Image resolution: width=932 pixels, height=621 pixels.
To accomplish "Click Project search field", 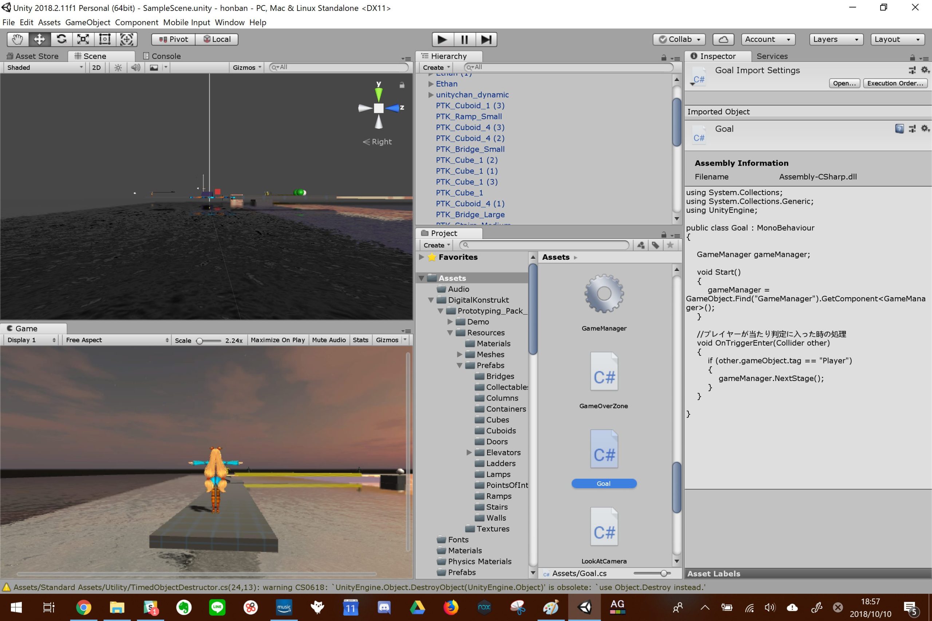I will (x=544, y=245).
